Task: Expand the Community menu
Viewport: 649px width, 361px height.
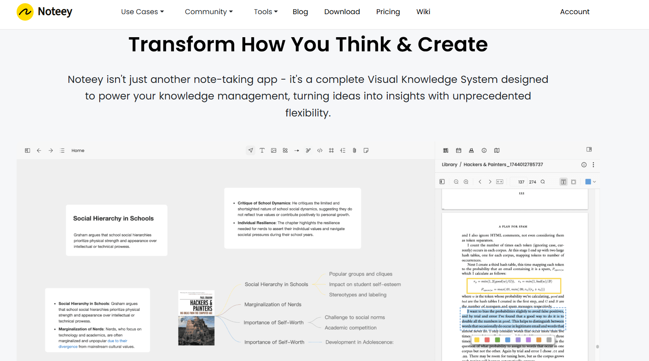Action: click(x=209, y=12)
